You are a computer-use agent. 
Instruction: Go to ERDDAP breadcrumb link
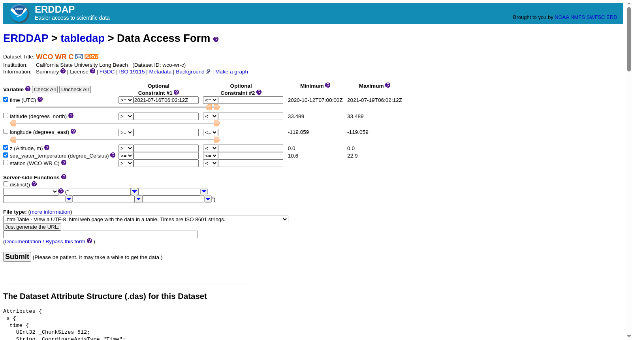pos(26,38)
